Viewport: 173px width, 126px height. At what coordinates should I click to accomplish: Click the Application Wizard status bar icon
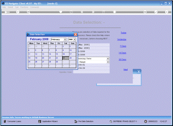point(40,122)
